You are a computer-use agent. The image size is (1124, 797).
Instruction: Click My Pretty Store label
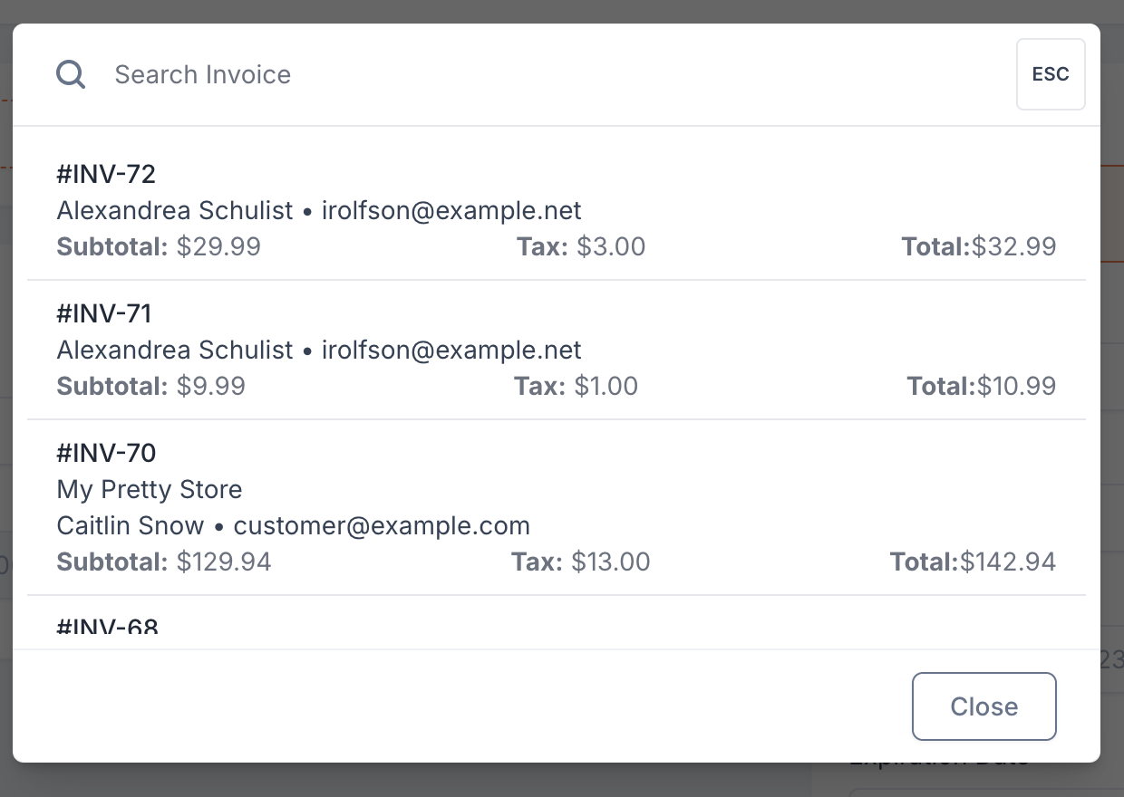(x=150, y=489)
